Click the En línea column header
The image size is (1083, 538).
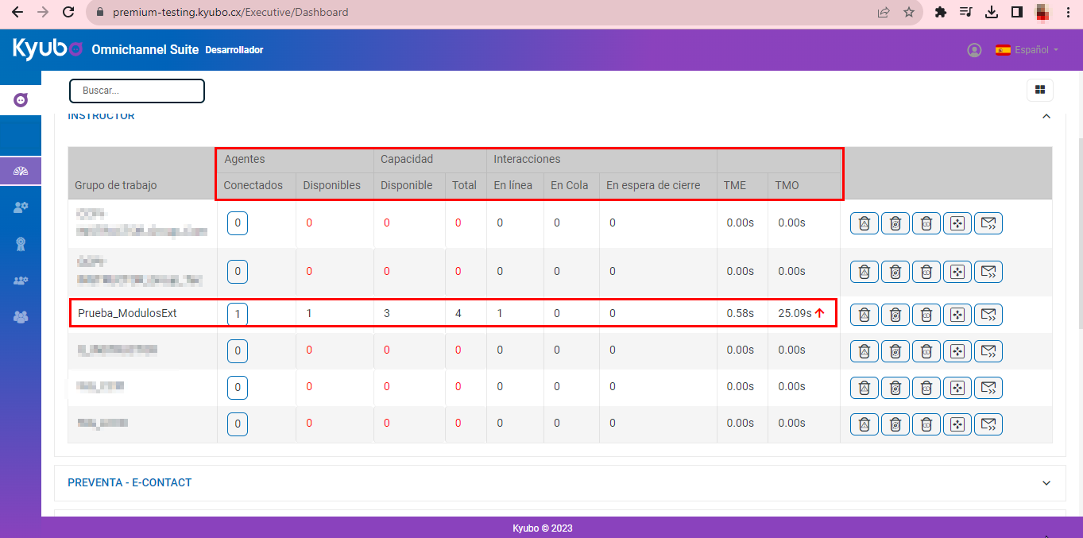pyautogui.click(x=513, y=185)
